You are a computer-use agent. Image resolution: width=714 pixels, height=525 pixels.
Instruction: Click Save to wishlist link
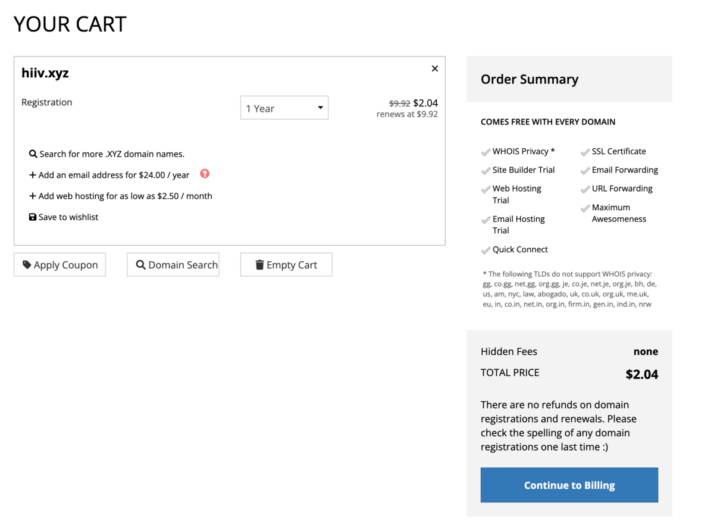click(68, 217)
